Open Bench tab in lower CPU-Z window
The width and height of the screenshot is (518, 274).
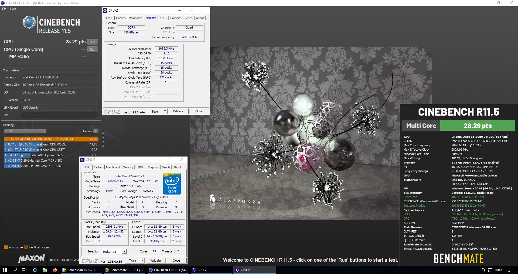pyautogui.click(x=166, y=167)
